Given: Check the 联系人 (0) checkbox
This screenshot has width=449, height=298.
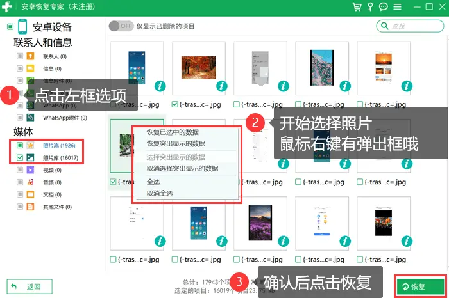Looking at the screenshot, I should tap(20, 56).
